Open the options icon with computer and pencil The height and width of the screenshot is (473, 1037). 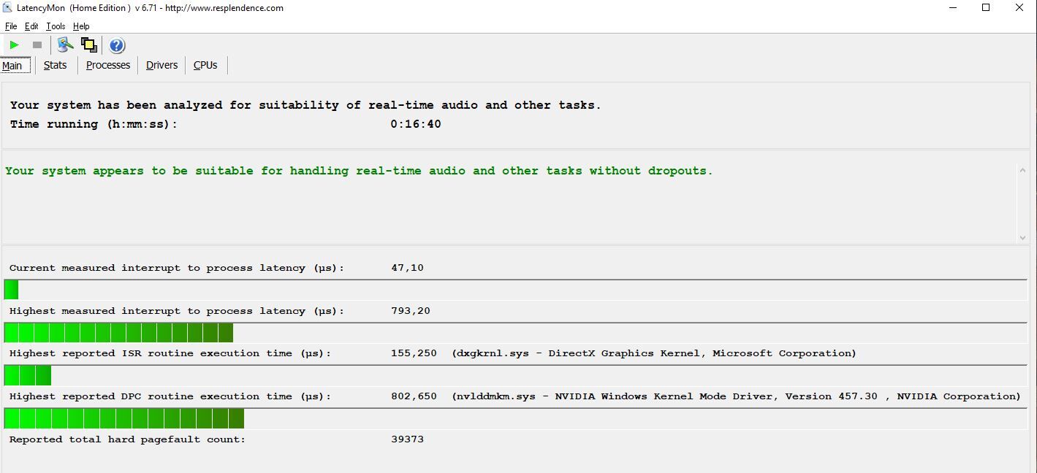(x=65, y=45)
